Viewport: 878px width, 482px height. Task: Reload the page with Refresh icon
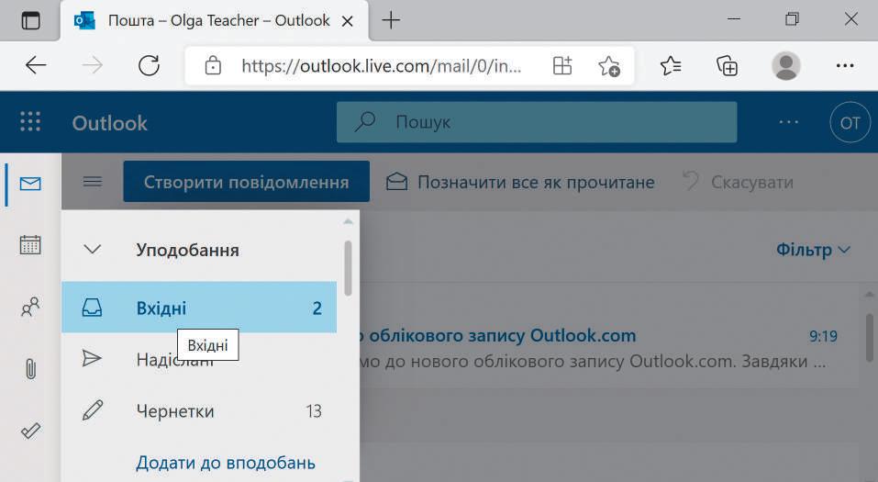pyautogui.click(x=149, y=65)
